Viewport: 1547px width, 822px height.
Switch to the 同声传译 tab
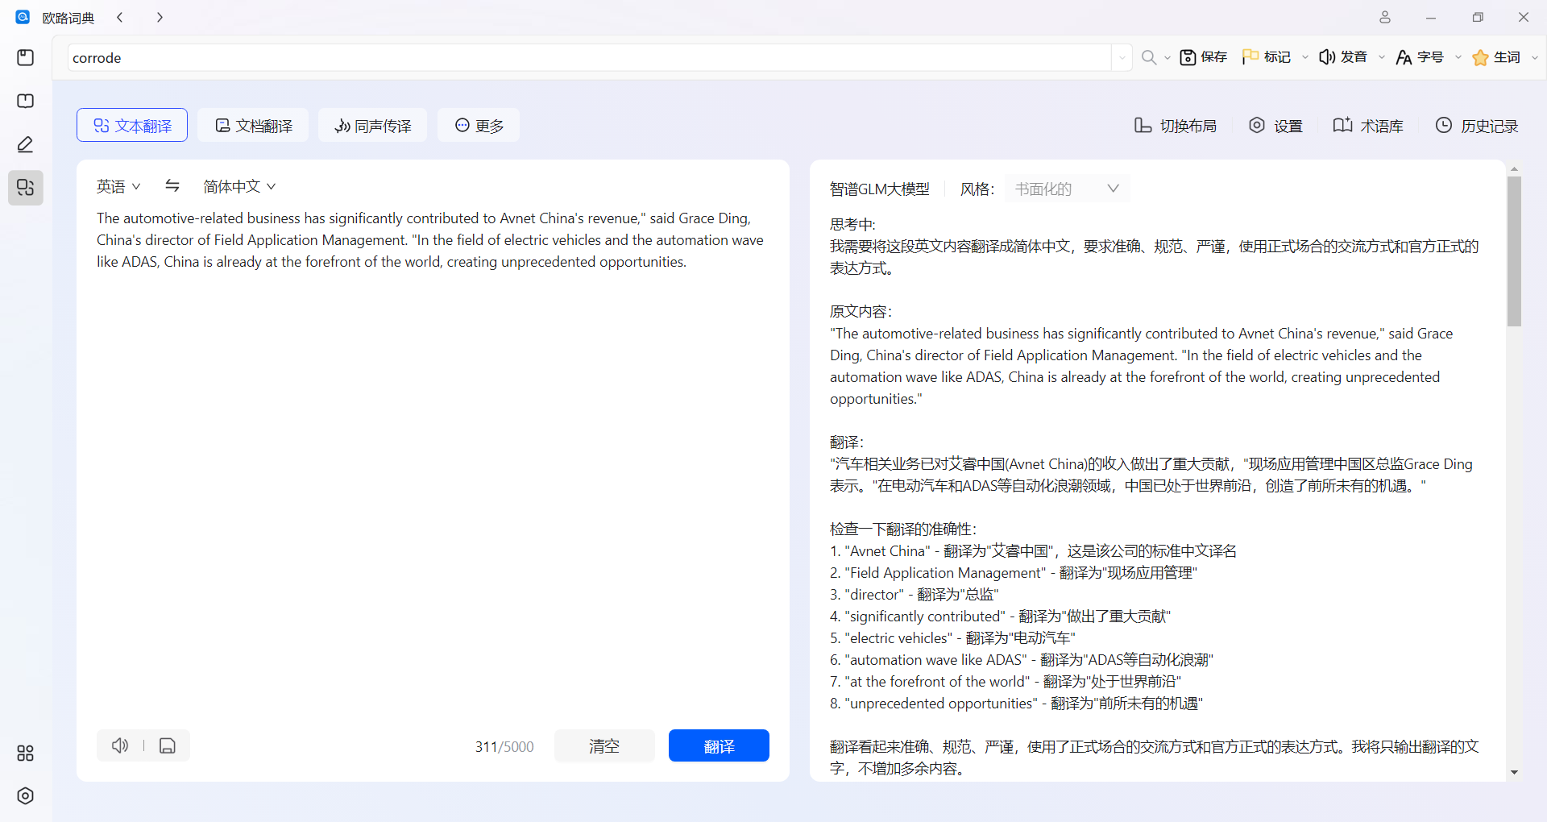[373, 126]
